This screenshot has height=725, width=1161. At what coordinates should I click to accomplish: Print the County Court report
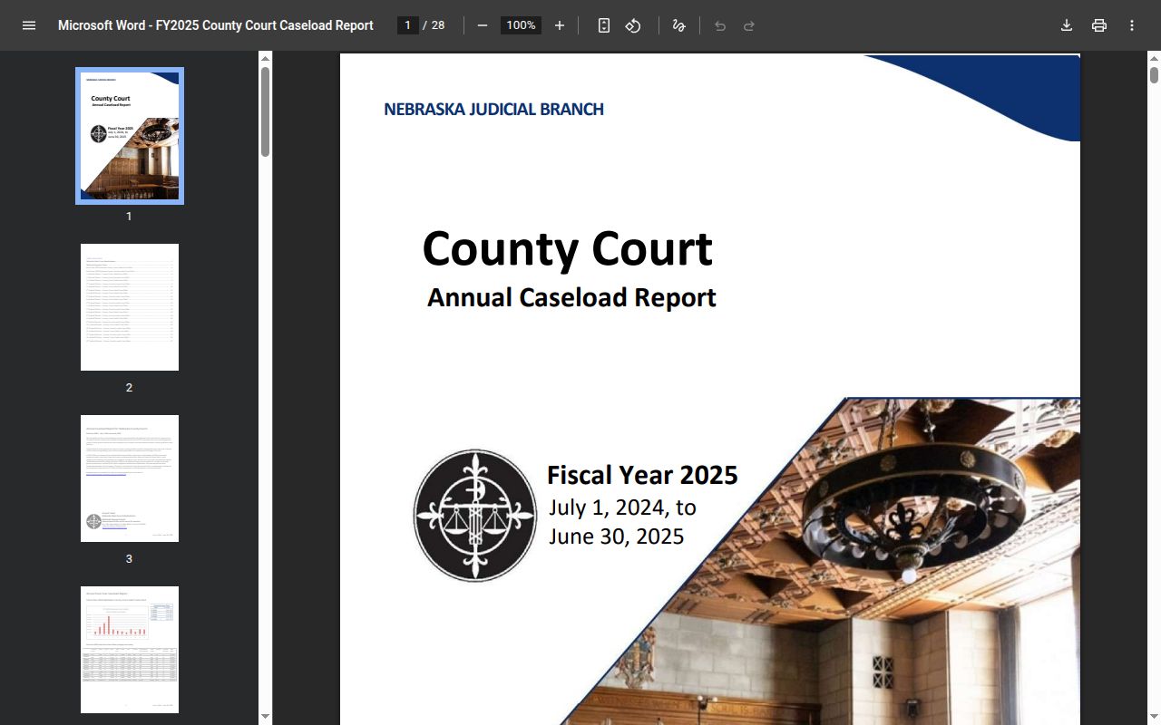[1099, 25]
